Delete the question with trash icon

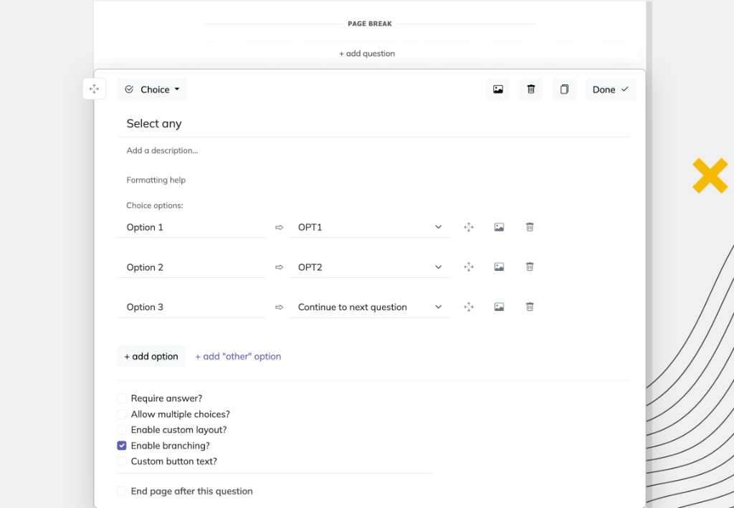pos(531,90)
